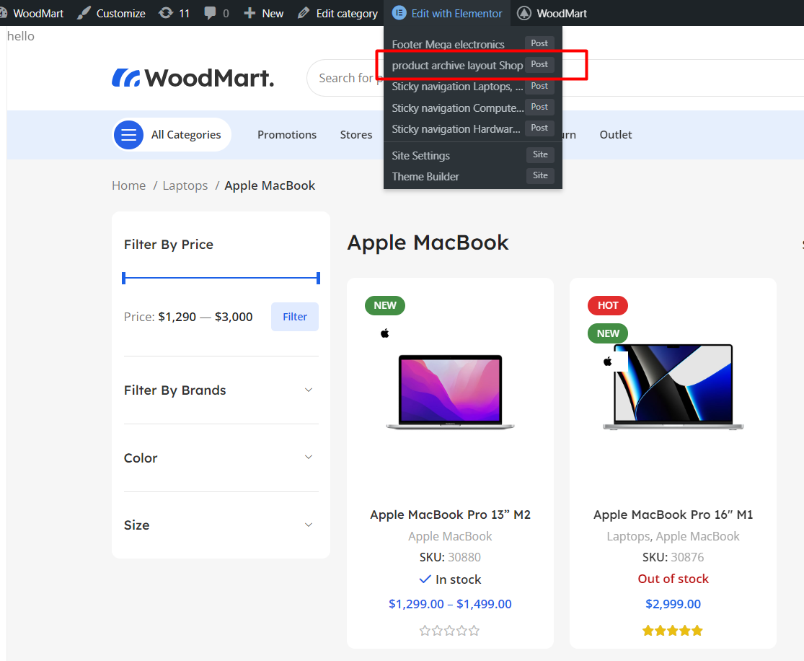Click the In stock label
The height and width of the screenshot is (661, 804).
pos(450,579)
